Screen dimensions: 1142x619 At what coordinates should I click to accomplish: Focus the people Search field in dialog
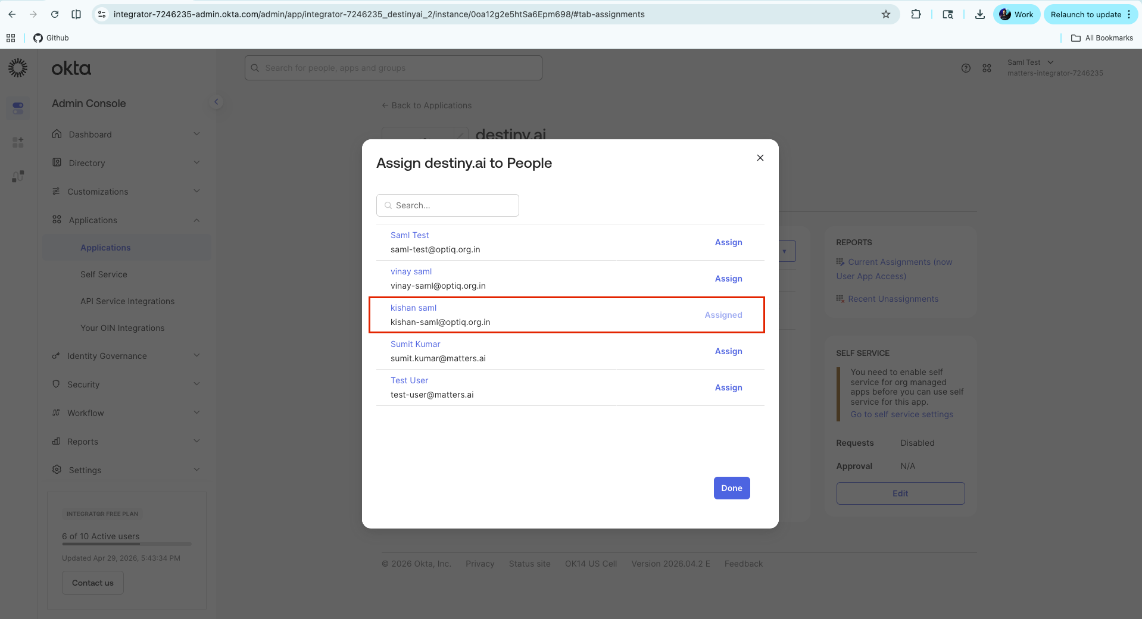click(448, 205)
